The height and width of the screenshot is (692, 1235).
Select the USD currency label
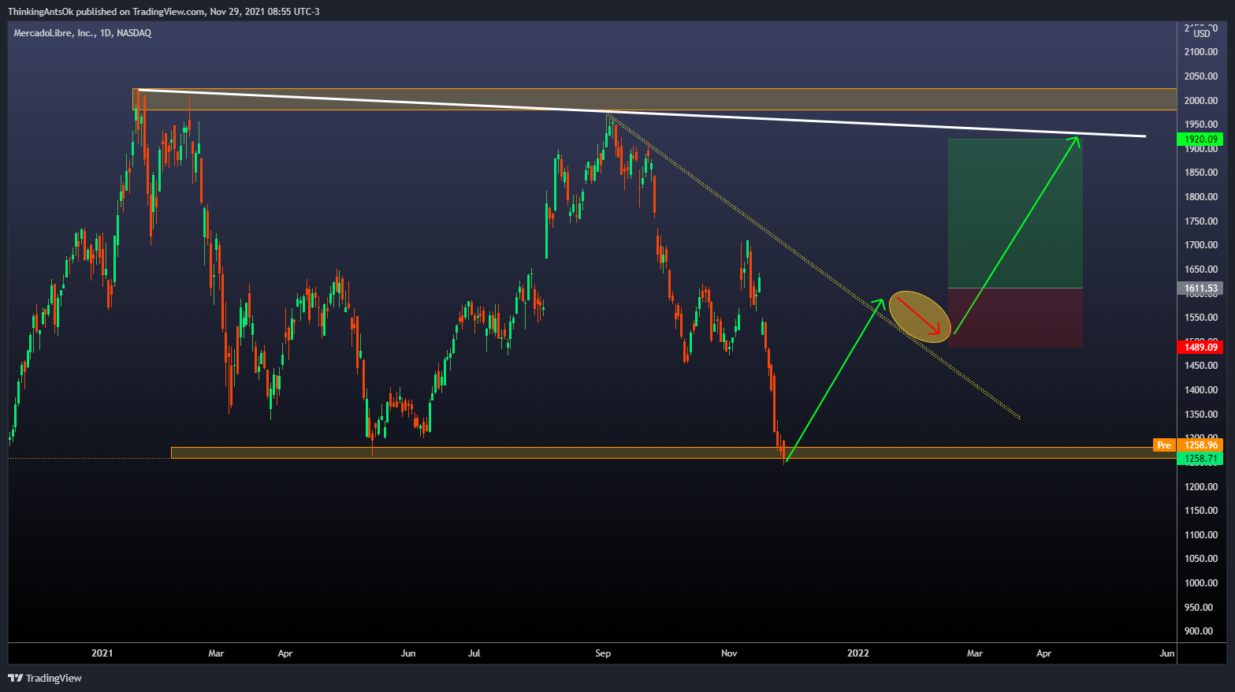tap(1202, 34)
